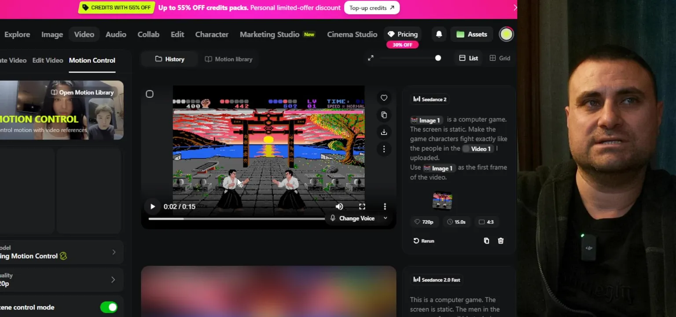
Task: Expand the Quality setting chevron
Action: (113, 280)
